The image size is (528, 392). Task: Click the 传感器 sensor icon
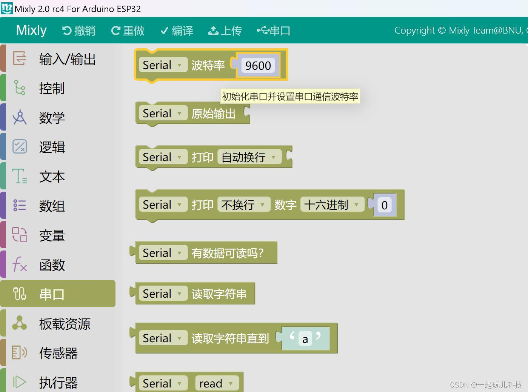(x=19, y=352)
